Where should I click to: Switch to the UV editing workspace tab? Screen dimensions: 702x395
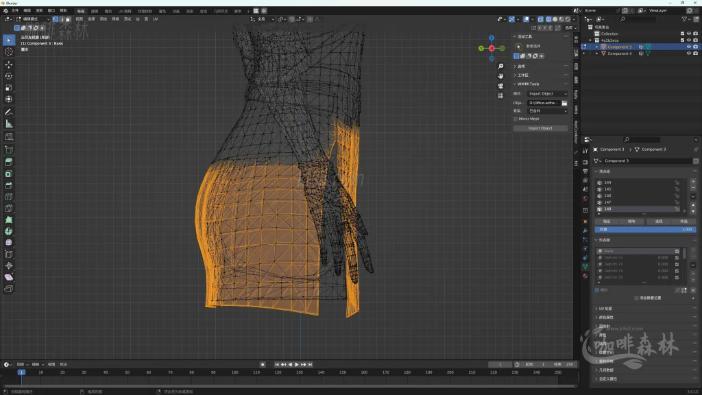click(125, 11)
